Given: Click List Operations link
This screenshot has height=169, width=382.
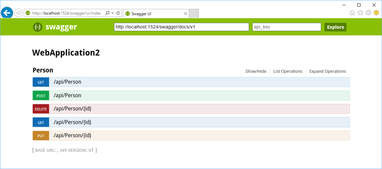Looking at the screenshot, I should pos(288,71).
